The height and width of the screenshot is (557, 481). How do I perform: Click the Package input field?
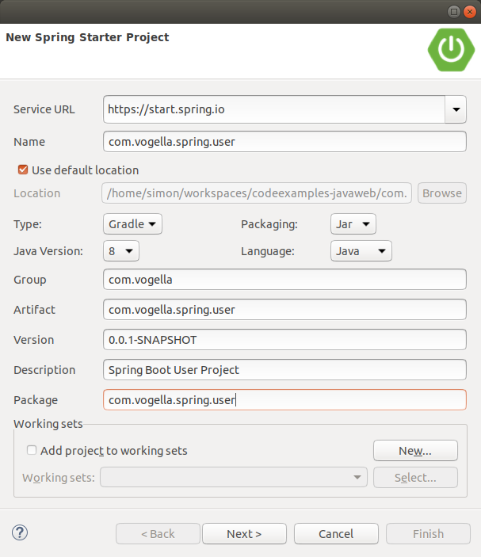point(284,400)
